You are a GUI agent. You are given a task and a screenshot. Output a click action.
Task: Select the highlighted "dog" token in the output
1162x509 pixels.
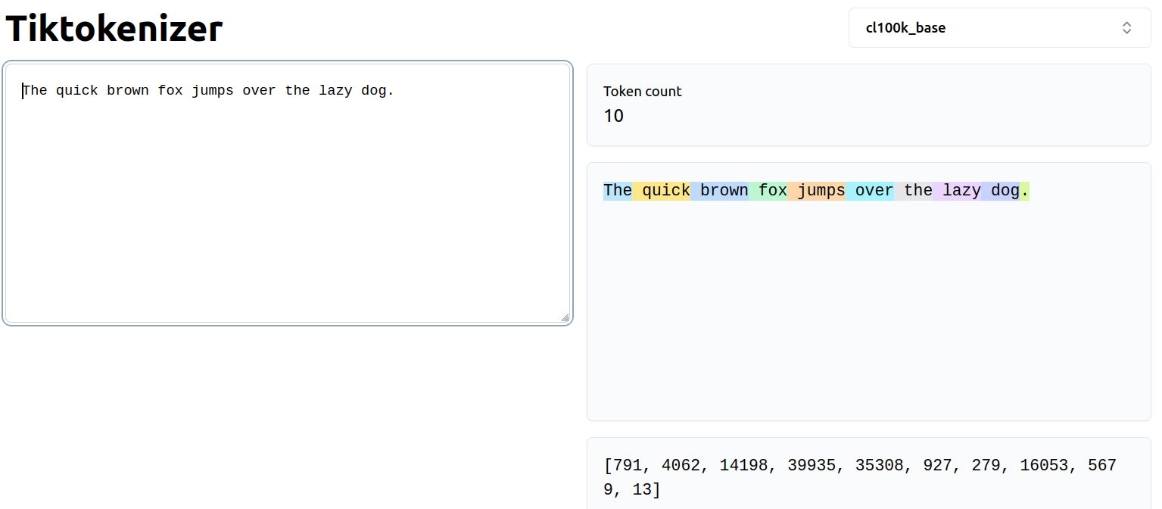[1002, 191]
